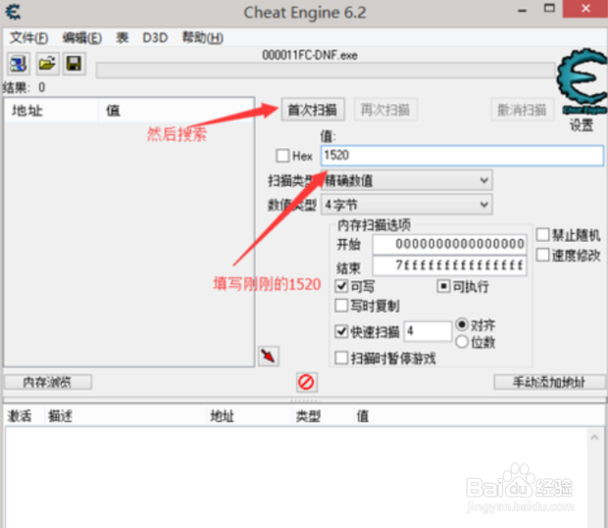Click the 再次扫描 button
608x528 pixels.
385,110
